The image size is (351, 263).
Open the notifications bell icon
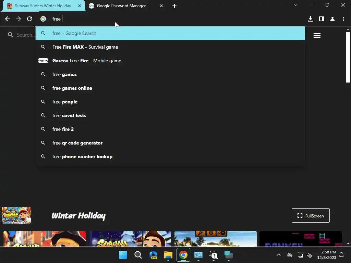(x=342, y=255)
